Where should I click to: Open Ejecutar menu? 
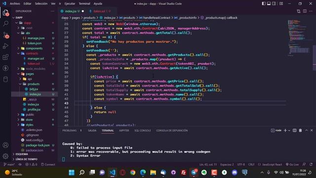[x=70, y=3]
